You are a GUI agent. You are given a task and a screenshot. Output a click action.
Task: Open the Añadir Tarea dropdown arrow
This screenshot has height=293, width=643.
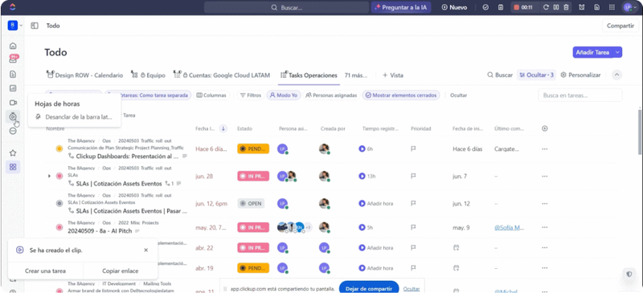(x=618, y=52)
